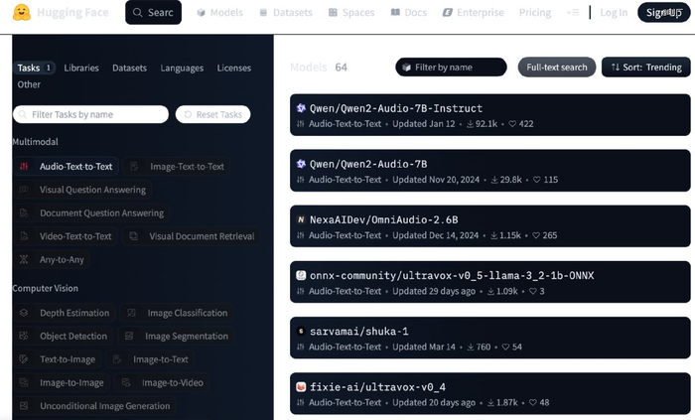Click the Qwen avatar icon on Qwen2-Audio-7B
This screenshot has height=420, width=695.
pyautogui.click(x=301, y=164)
